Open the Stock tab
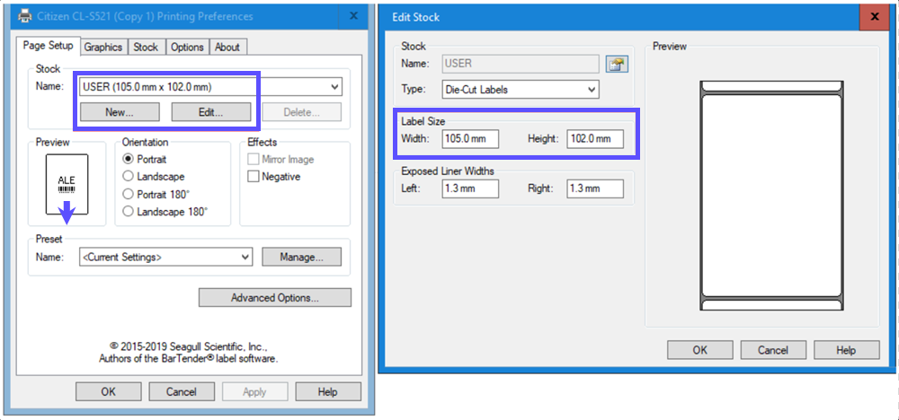This screenshot has height=420, width=899. pyautogui.click(x=146, y=48)
